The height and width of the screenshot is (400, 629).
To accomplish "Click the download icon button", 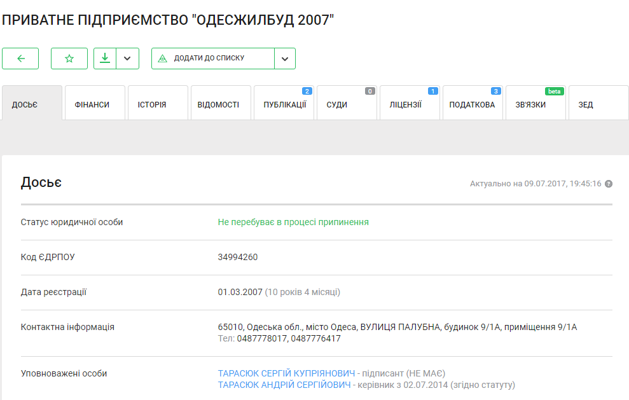I will [105, 59].
